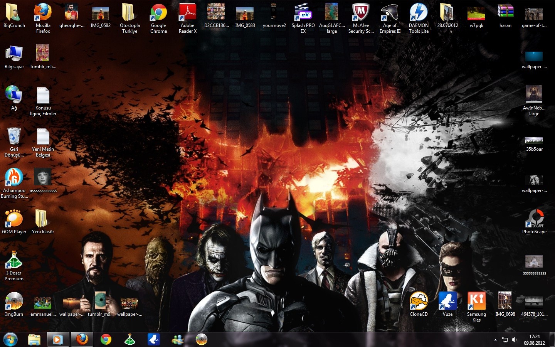Open the Ağ network icon
Viewport: 555px width, 347px height.
coord(14,95)
